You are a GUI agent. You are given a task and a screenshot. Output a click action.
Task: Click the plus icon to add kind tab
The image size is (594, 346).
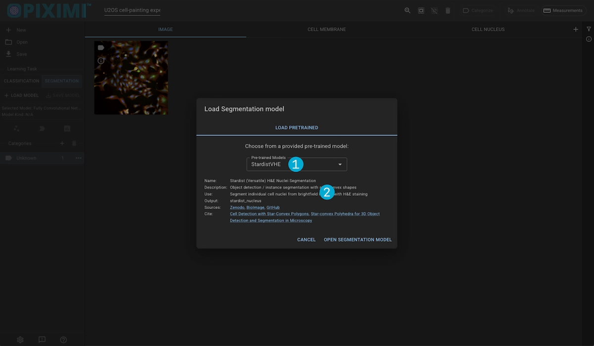(576, 29)
